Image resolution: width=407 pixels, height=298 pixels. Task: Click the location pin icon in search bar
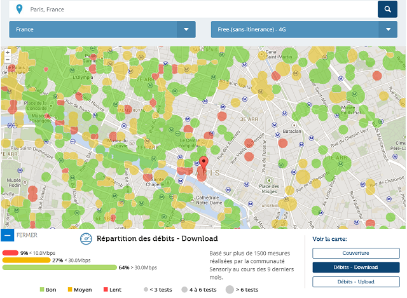coord(18,9)
